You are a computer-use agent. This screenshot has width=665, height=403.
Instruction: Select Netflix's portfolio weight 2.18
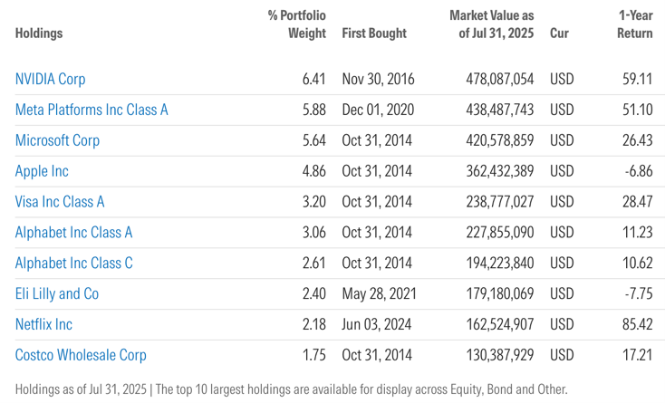point(313,324)
